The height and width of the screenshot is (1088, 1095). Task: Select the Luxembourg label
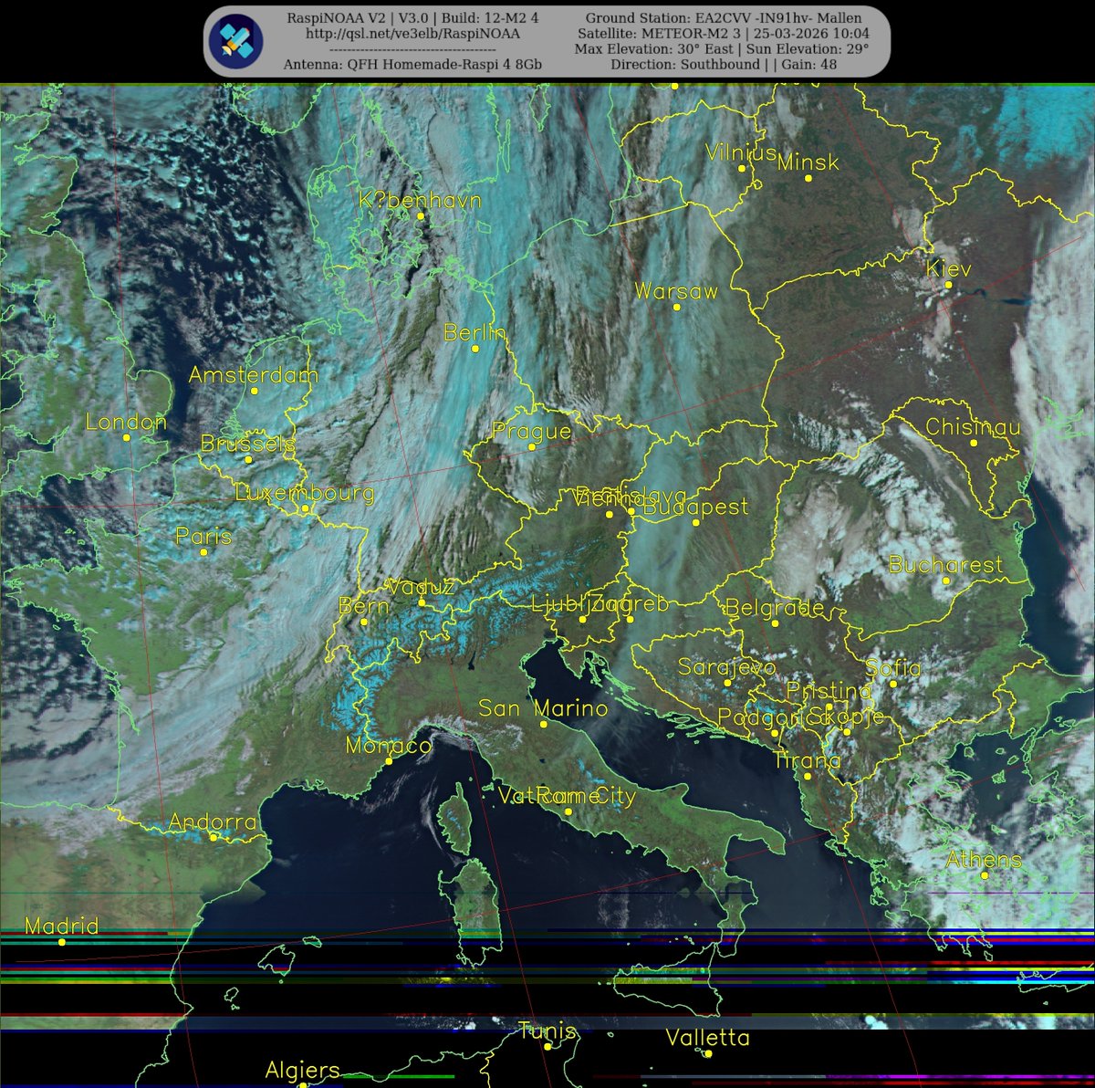click(305, 494)
